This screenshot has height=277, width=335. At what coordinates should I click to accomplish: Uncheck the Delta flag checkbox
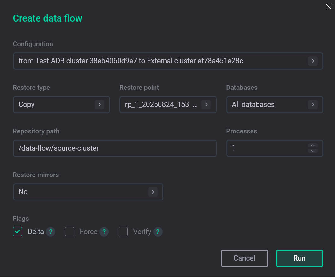(x=17, y=231)
